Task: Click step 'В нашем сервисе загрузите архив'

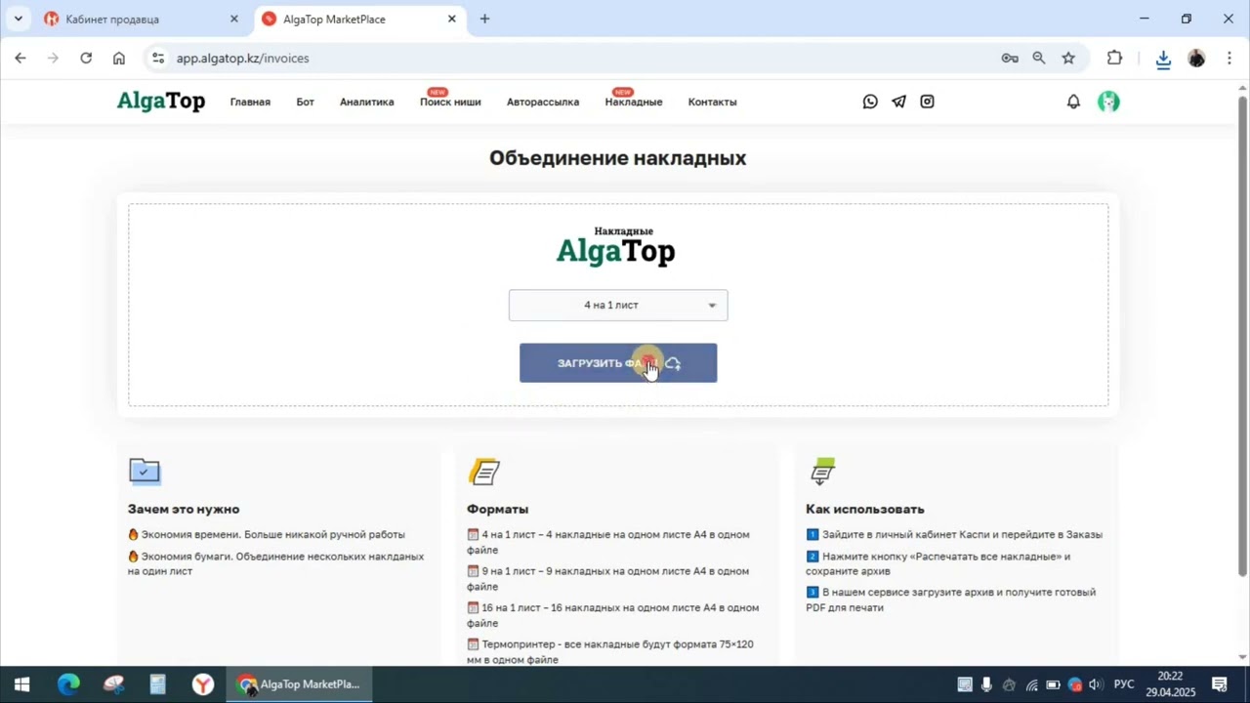Action: pos(950,600)
